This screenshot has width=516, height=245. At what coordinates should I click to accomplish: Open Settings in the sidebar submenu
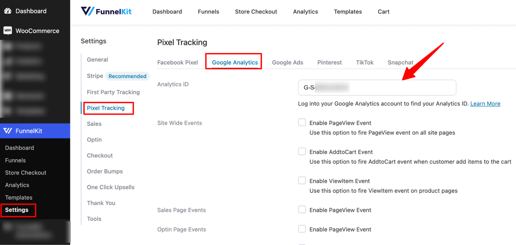(x=17, y=210)
